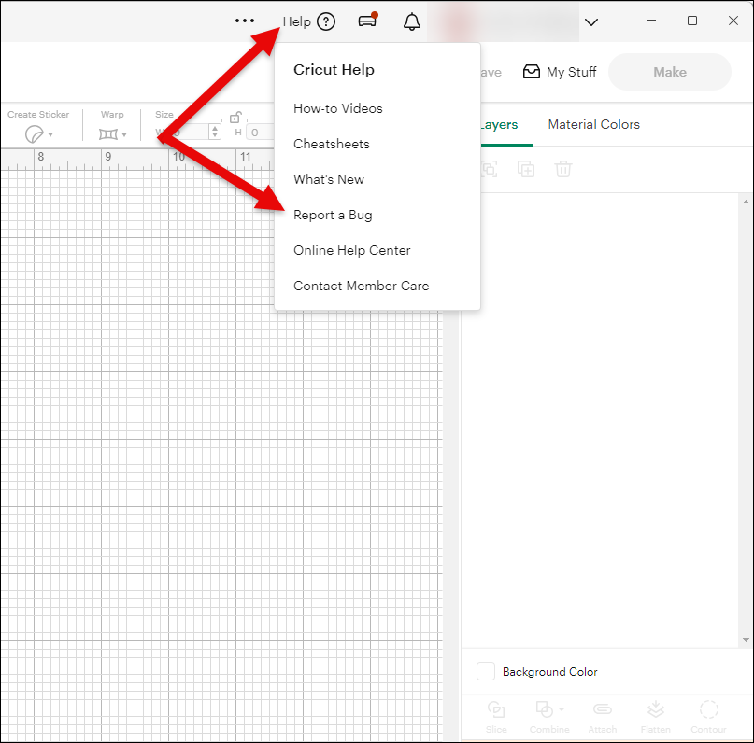Select Report a Bug from Cricut Help
The height and width of the screenshot is (743, 754).
pyautogui.click(x=333, y=215)
